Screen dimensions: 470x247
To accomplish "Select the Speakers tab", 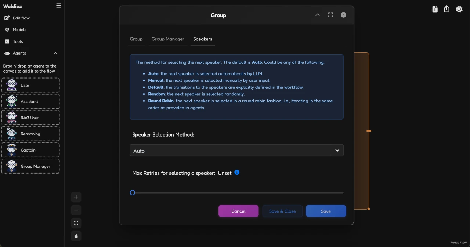I will [203, 39].
